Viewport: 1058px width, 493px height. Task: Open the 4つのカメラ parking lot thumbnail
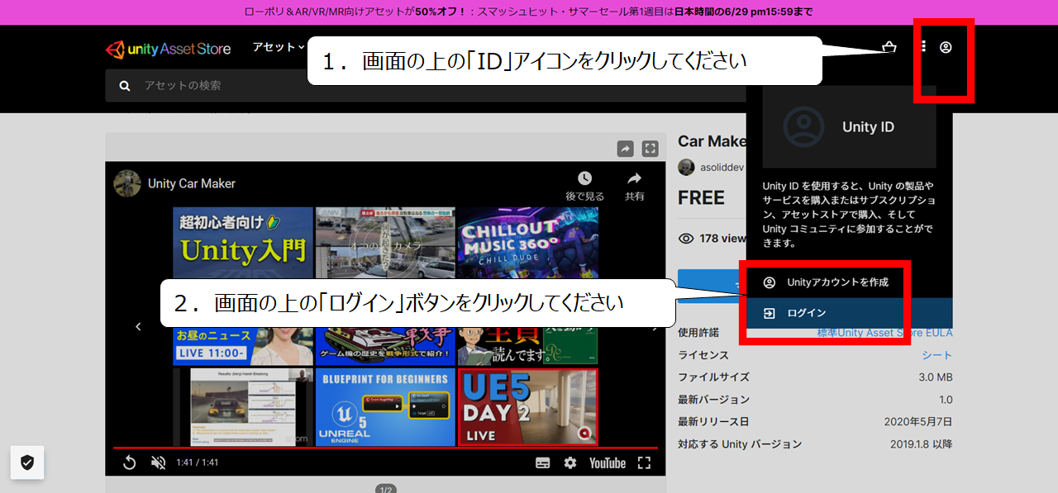click(385, 242)
